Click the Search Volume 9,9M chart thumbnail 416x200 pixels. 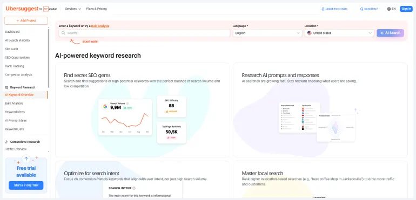click(x=125, y=118)
